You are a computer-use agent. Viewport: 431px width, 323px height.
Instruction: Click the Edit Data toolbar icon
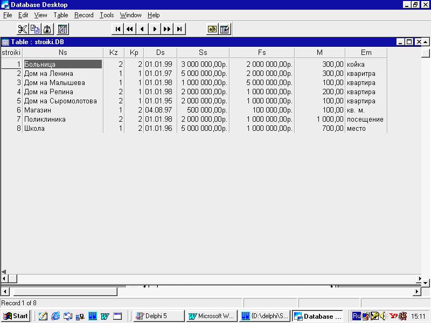(x=225, y=29)
